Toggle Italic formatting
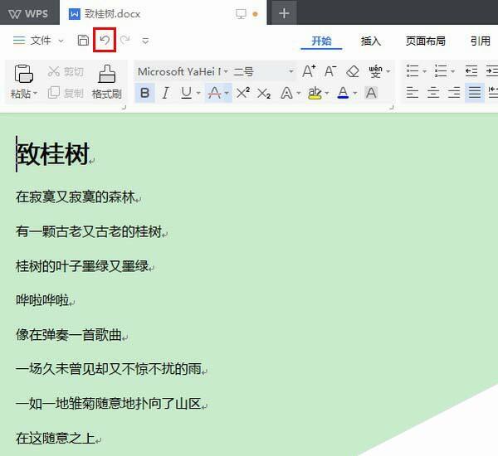Screen dimensions: 498x456 [165, 93]
